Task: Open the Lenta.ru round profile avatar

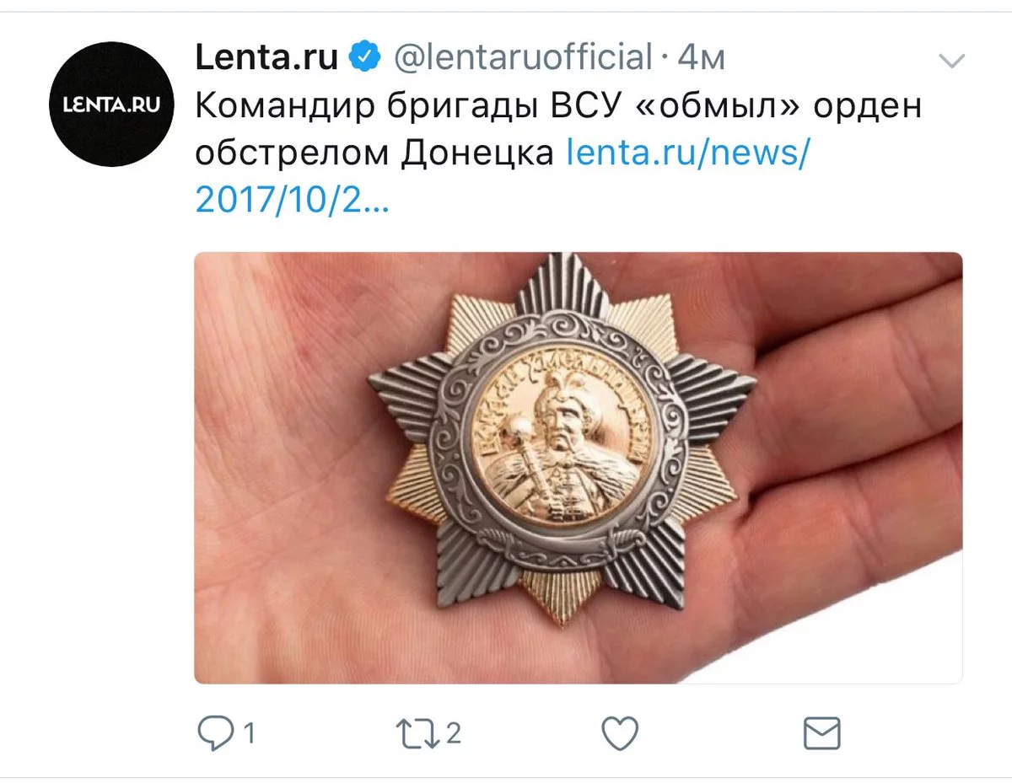Action: tap(112, 104)
